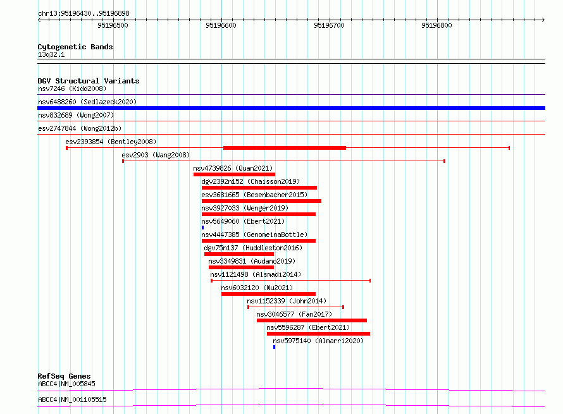Click the nsv4447385 (GenomeinaBottle) label
The width and height of the screenshot is (563, 414).
(x=254, y=234)
